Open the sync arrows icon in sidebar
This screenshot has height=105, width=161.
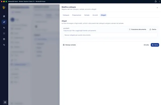4,28
